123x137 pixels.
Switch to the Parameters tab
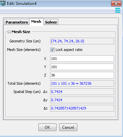pyautogui.click(x=17, y=22)
